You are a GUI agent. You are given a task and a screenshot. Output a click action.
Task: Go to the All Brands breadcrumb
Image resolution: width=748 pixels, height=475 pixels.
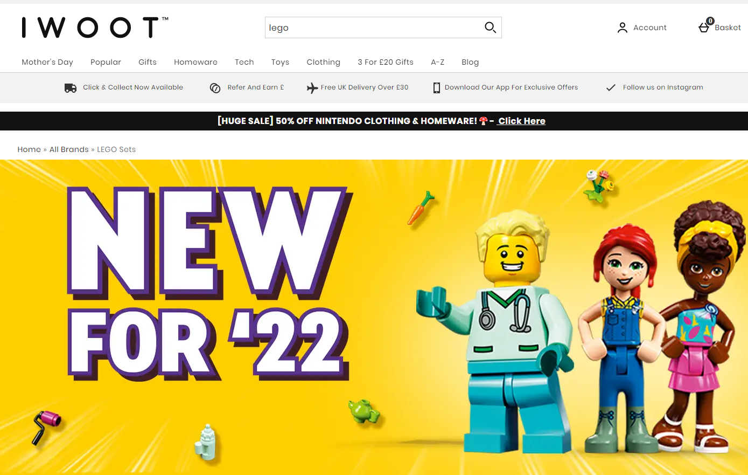(x=69, y=149)
